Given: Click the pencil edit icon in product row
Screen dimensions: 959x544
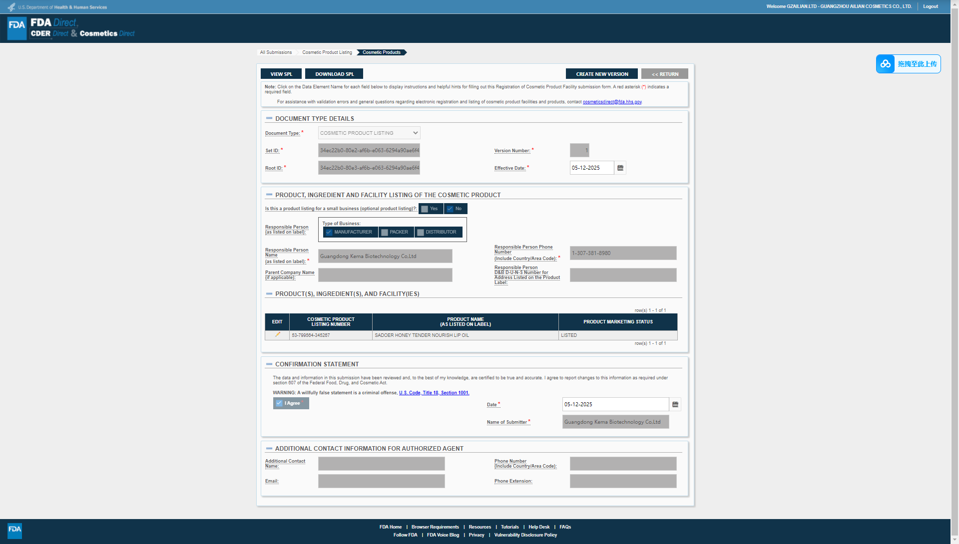Looking at the screenshot, I should [277, 335].
